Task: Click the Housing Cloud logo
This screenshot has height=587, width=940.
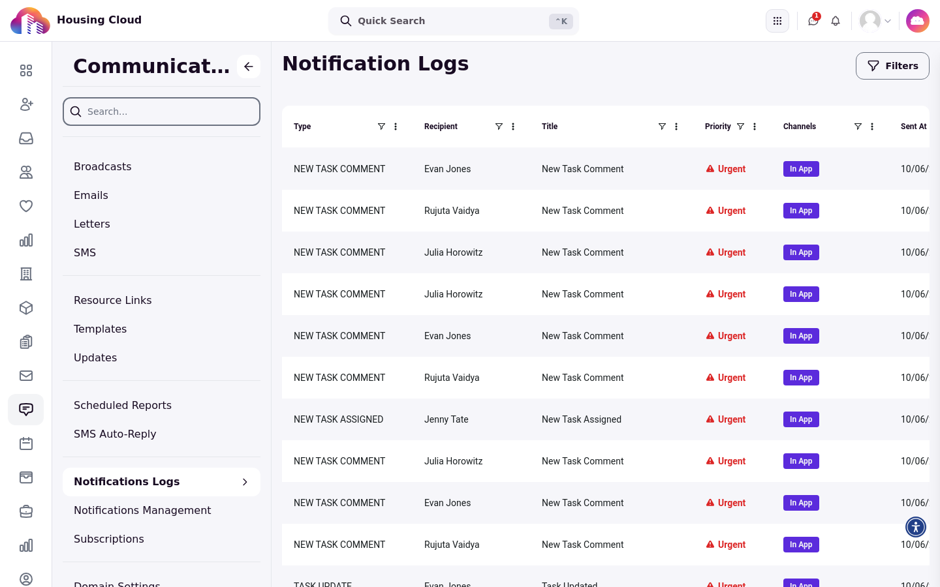Action: (x=30, y=21)
